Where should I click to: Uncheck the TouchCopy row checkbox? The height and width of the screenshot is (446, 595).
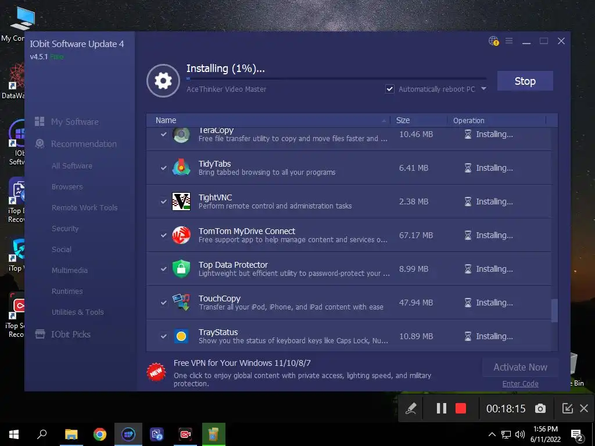(163, 303)
